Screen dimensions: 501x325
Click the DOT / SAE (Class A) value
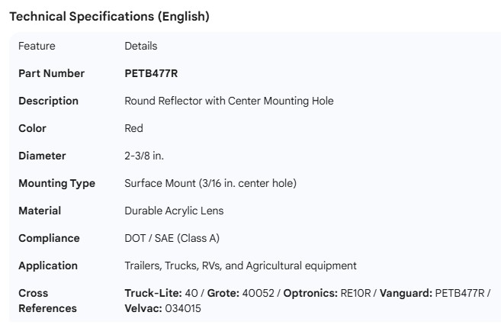click(x=172, y=238)
